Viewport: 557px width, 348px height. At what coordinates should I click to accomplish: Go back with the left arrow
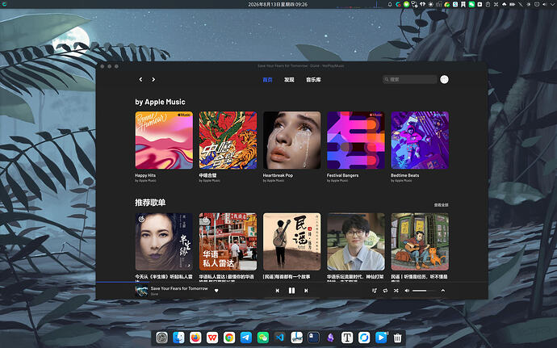pos(140,80)
